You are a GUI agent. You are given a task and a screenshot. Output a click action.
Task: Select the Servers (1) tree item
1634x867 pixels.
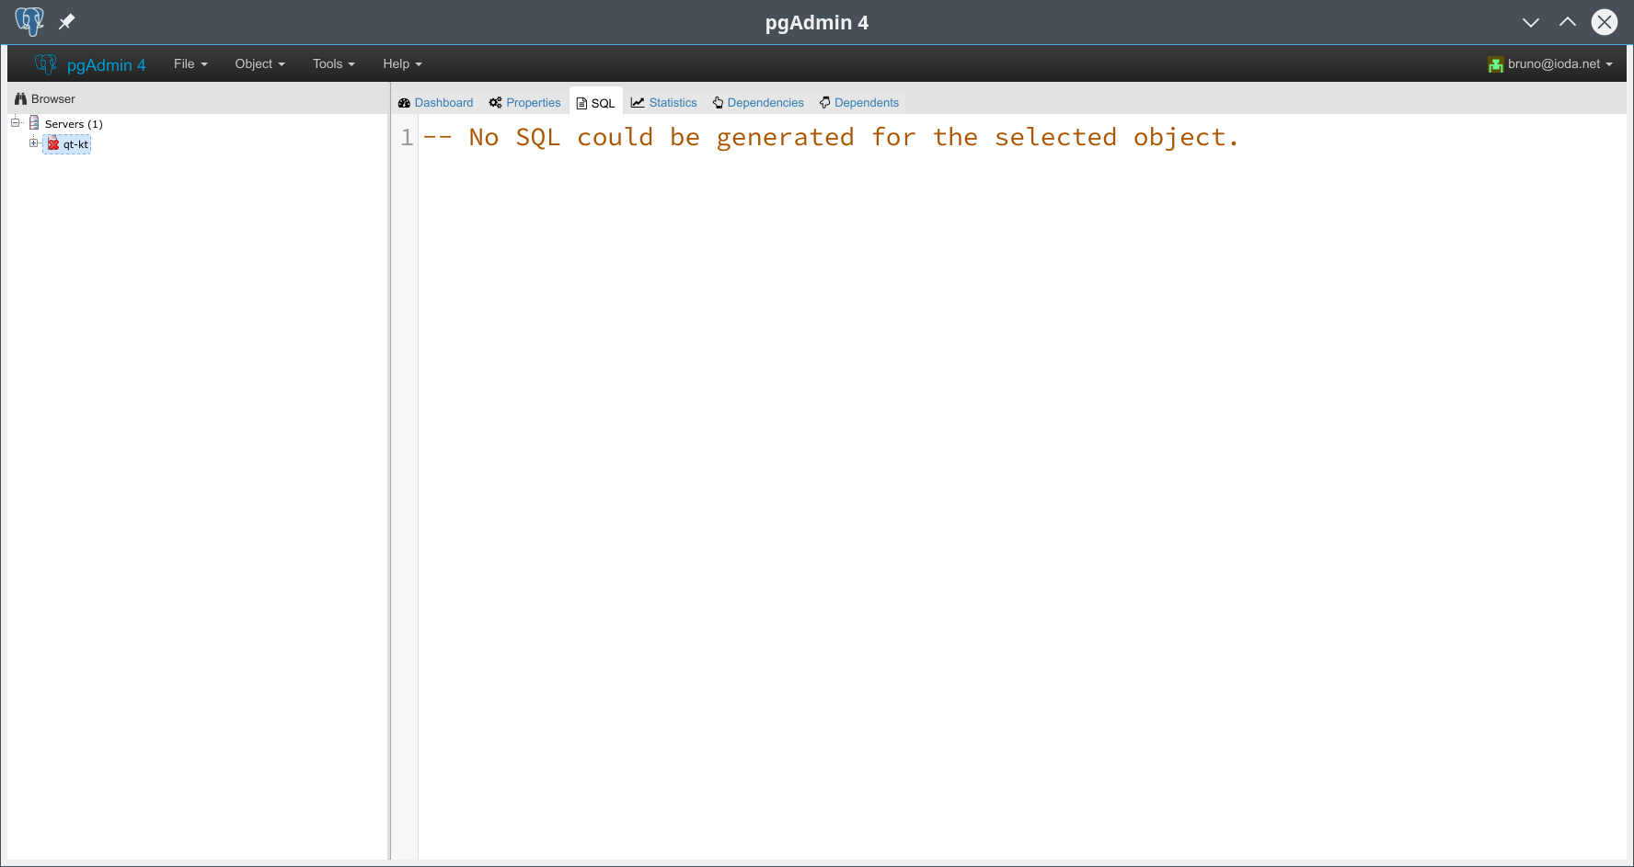tap(74, 124)
